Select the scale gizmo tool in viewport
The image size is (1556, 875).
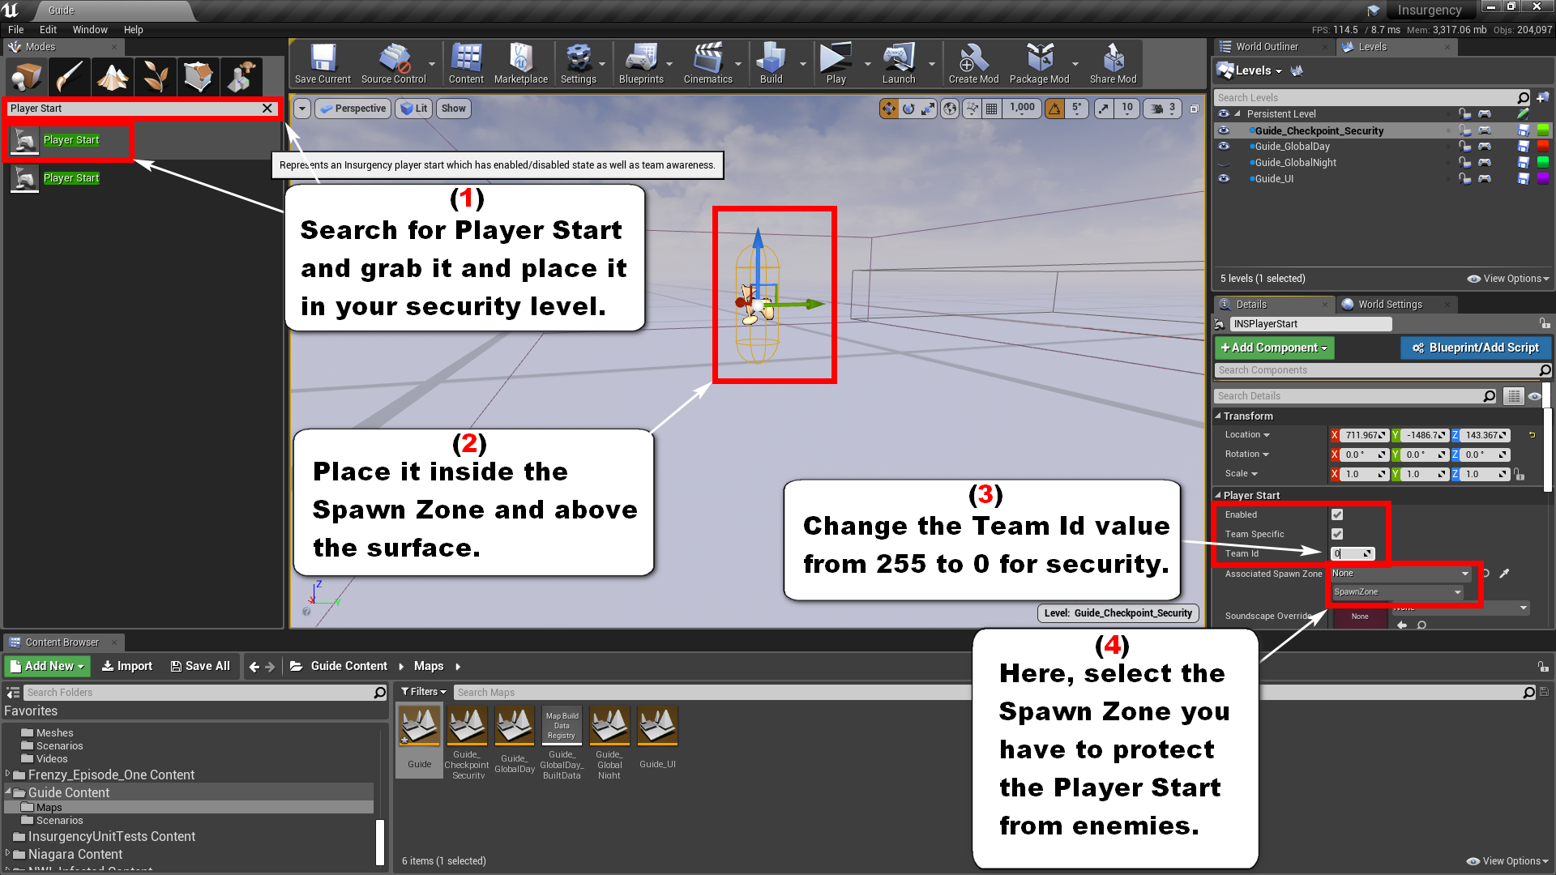coord(928,109)
